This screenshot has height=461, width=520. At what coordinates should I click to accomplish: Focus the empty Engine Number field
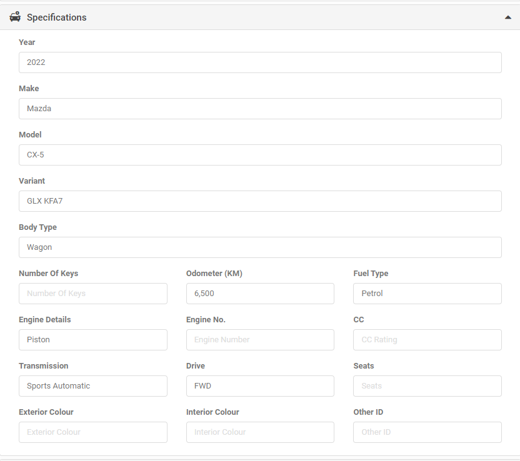[260, 340]
